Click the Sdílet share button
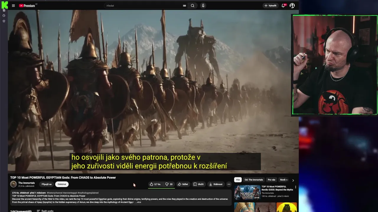Viewport: 378px width, 212px height. (183, 184)
